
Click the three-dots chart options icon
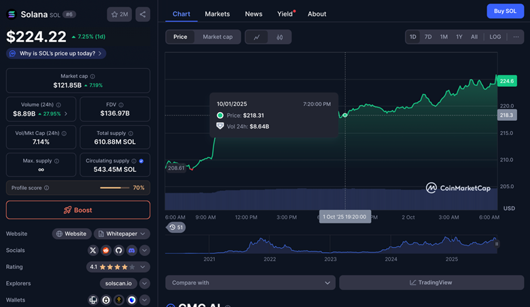pyautogui.click(x=516, y=37)
